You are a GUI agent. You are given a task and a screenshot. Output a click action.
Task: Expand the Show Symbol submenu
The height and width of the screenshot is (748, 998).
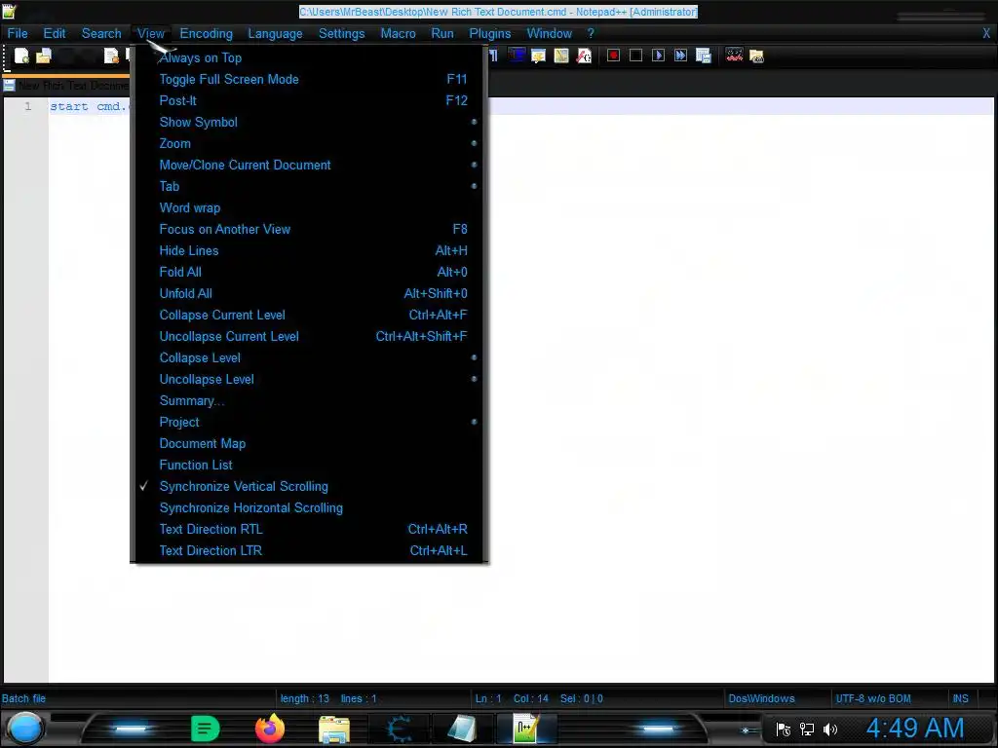pos(309,122)
